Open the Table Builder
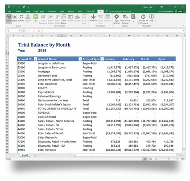This screenshot has height=181, width=190. pyautogui.click(x=64, y=19)
